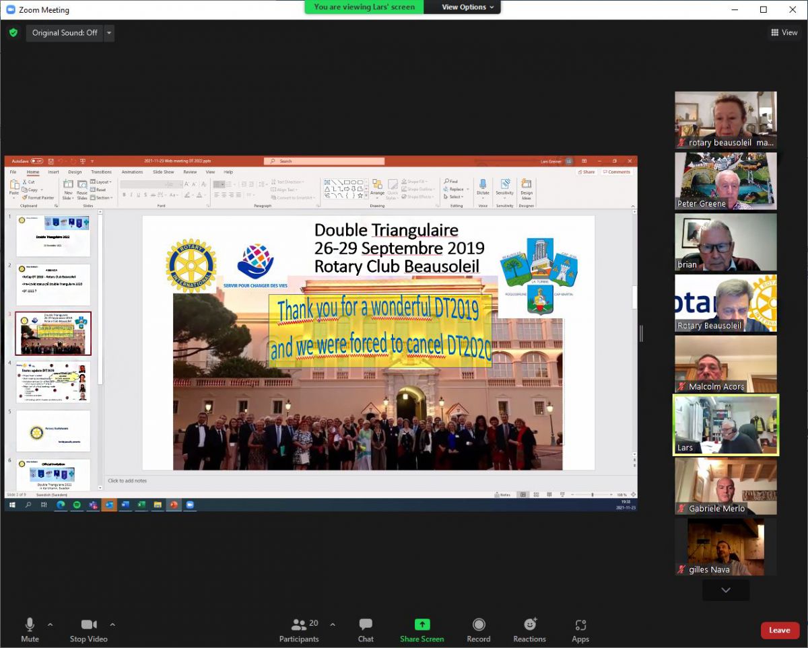Toggle Notes pane in PowerPoint status bar
This screenshot has width=808, height=648.
[x=502, y=495]
